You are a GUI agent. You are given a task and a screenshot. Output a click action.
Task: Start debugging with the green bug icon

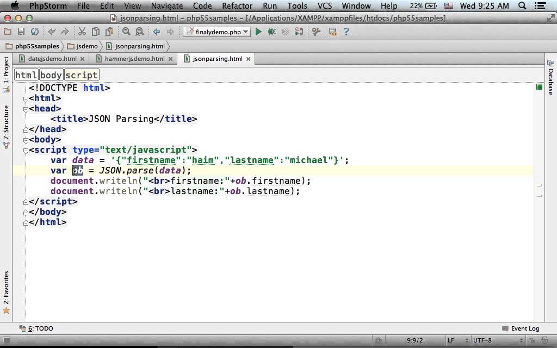pos(272,32)
